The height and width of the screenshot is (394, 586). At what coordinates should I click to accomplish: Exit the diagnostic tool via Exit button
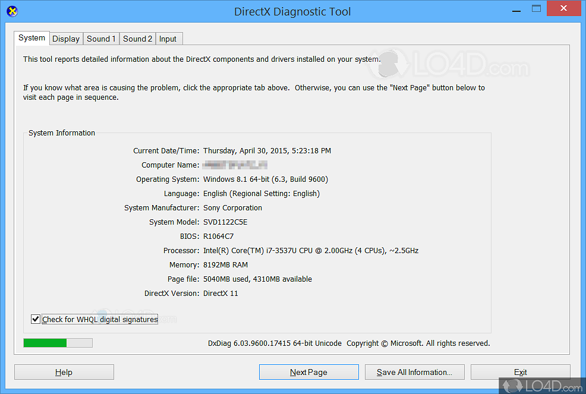tap(520, 372)
